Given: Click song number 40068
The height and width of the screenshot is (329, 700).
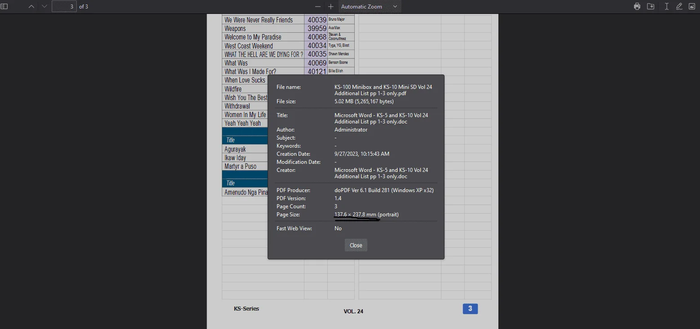Looking at the screenshot, I should [x=317, y=37].
